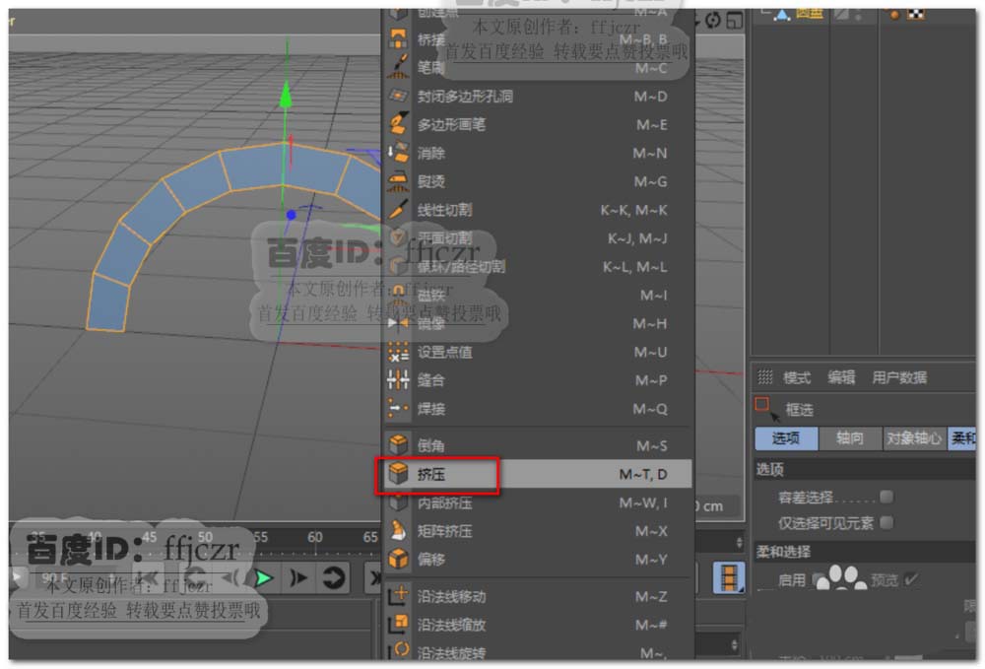The image size is (985, 669).
Task: Click the 框选 rectangle selection icon
Action: click(x=767, y=408)
